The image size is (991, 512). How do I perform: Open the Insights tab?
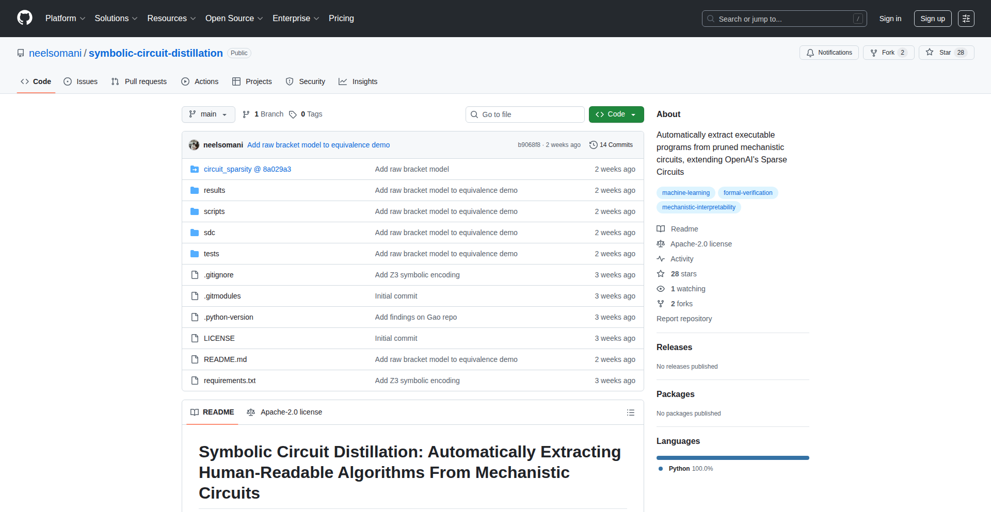tap(358, 81)
